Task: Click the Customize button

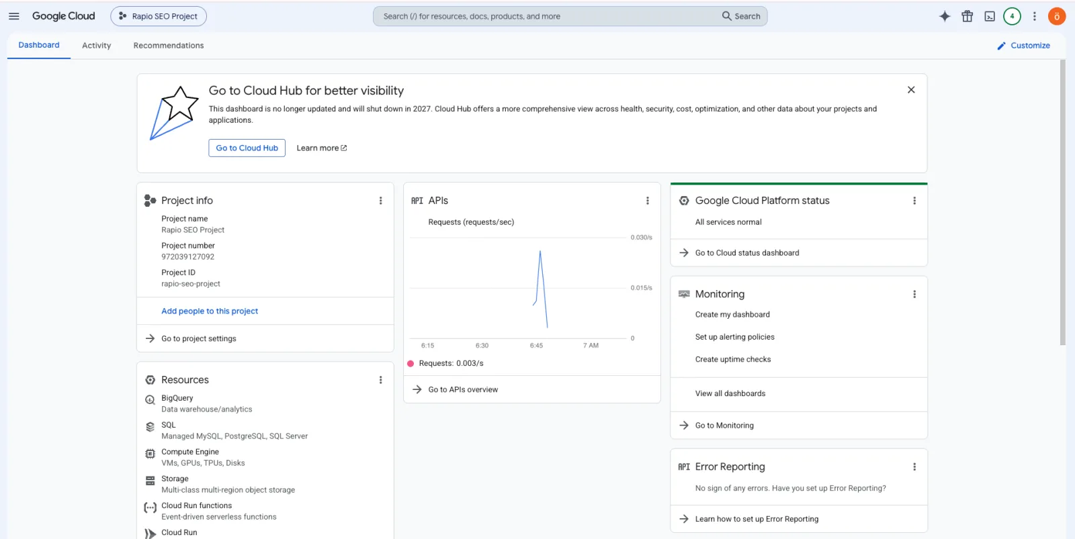Action: click(x=1023, y=46)
